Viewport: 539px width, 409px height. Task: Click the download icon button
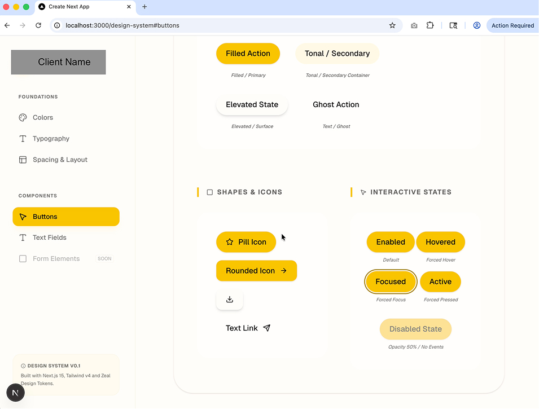[229, 300]
